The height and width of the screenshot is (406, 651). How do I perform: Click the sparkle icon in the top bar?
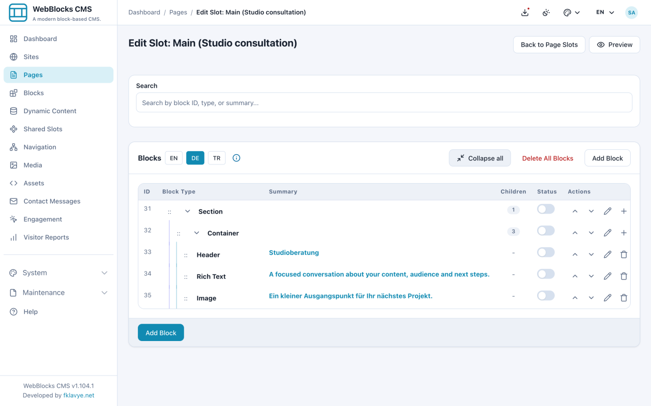[x=546, y=13]
